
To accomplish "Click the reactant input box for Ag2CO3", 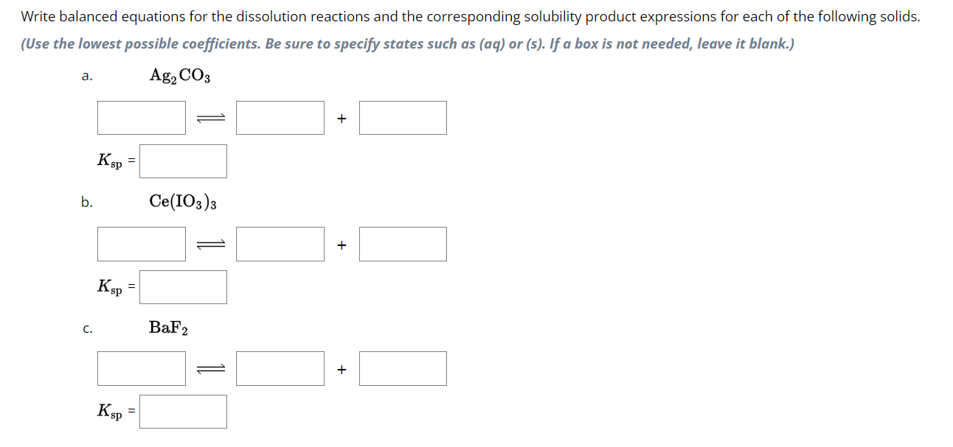I will pyautogui.click(x=140, y=117).
